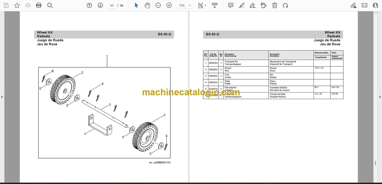Expand the page fit options arrow
This screenshot has height=184, width=382.
(205, 5)
